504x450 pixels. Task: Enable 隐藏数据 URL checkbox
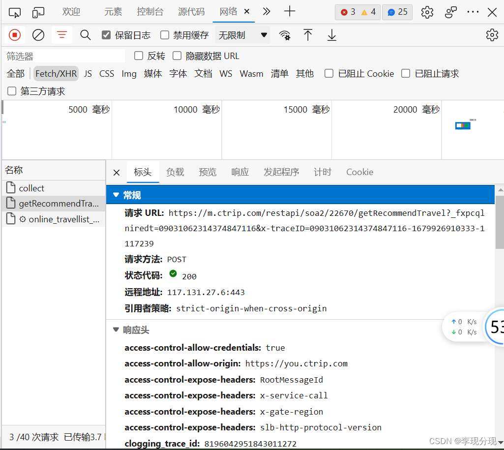[177, 56]
